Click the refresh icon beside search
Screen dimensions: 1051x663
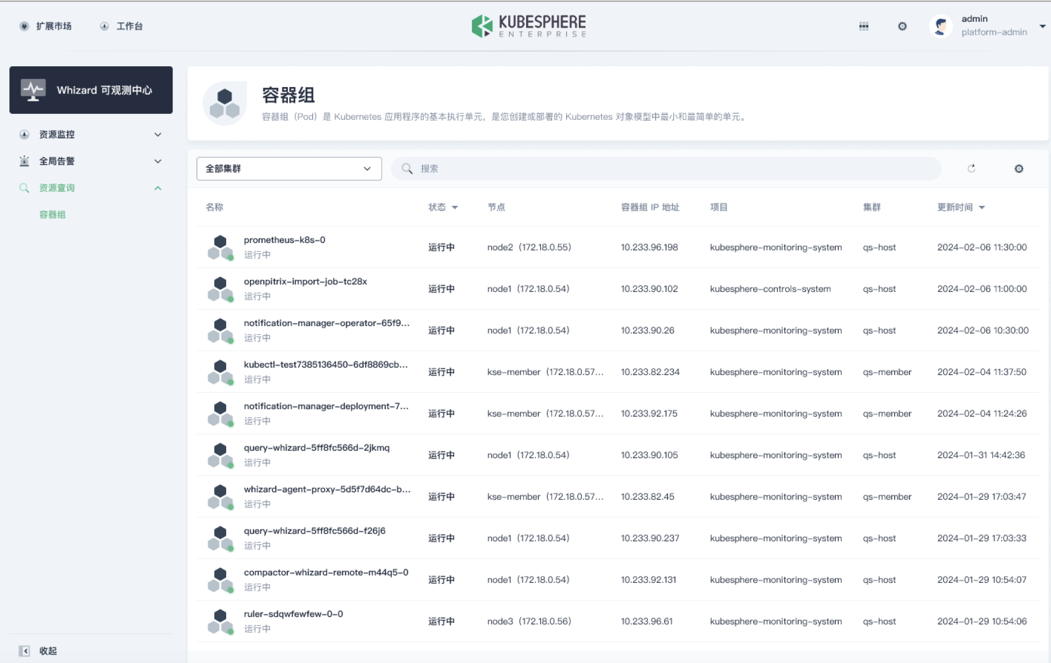pos(971,169)
